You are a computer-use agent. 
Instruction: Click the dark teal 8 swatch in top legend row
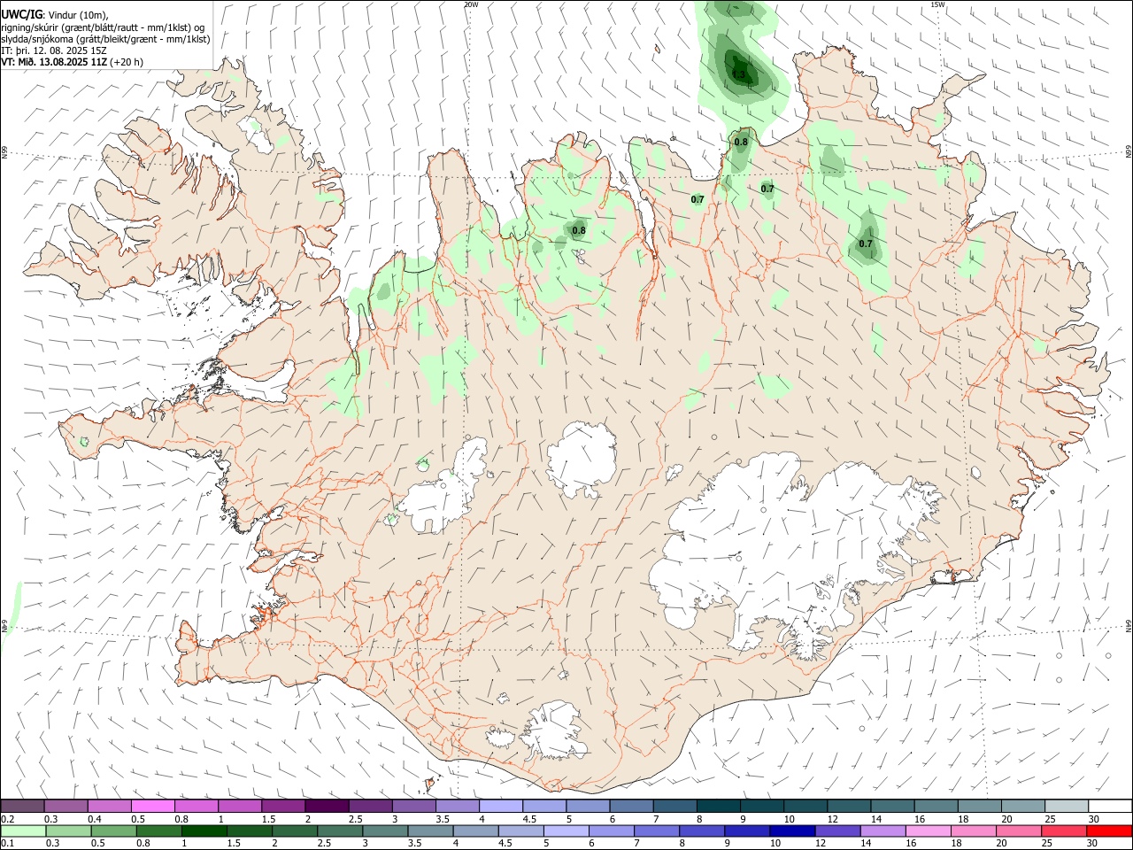point(717,806)
